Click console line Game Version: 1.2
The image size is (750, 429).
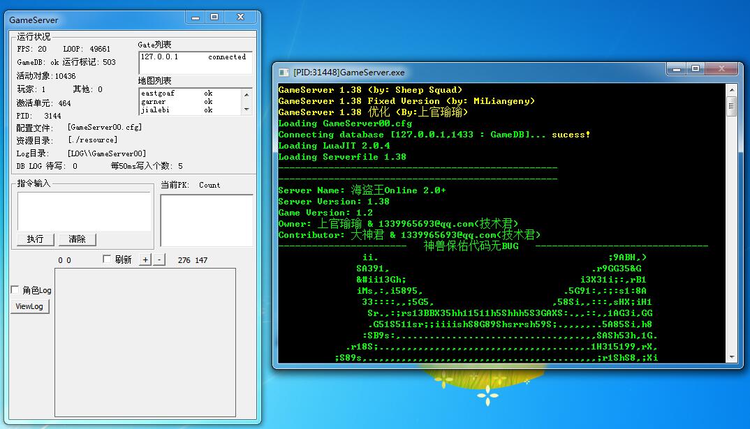[325, 213]
